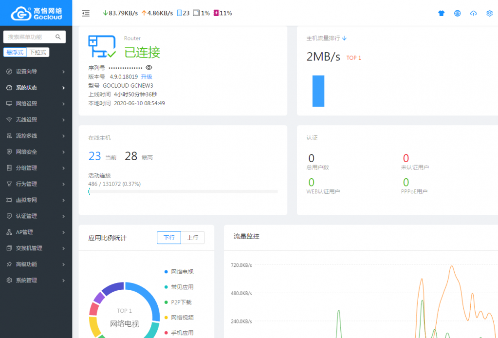This screenshot has width=498, height=338.
Task: Click the search magnifier icon
Action: pos(58,37)
